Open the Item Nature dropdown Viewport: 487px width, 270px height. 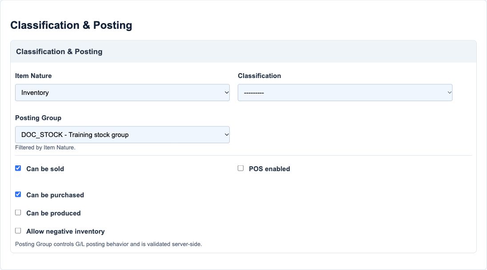(x=122, y=92)
